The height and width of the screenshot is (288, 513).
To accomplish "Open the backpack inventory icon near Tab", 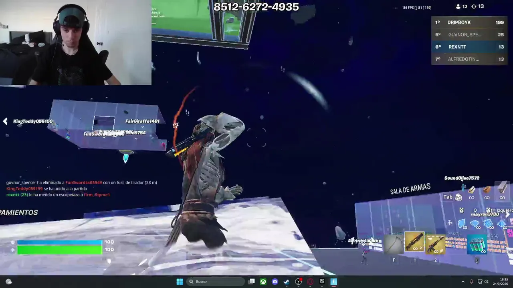I will click(x=458, y=197).
